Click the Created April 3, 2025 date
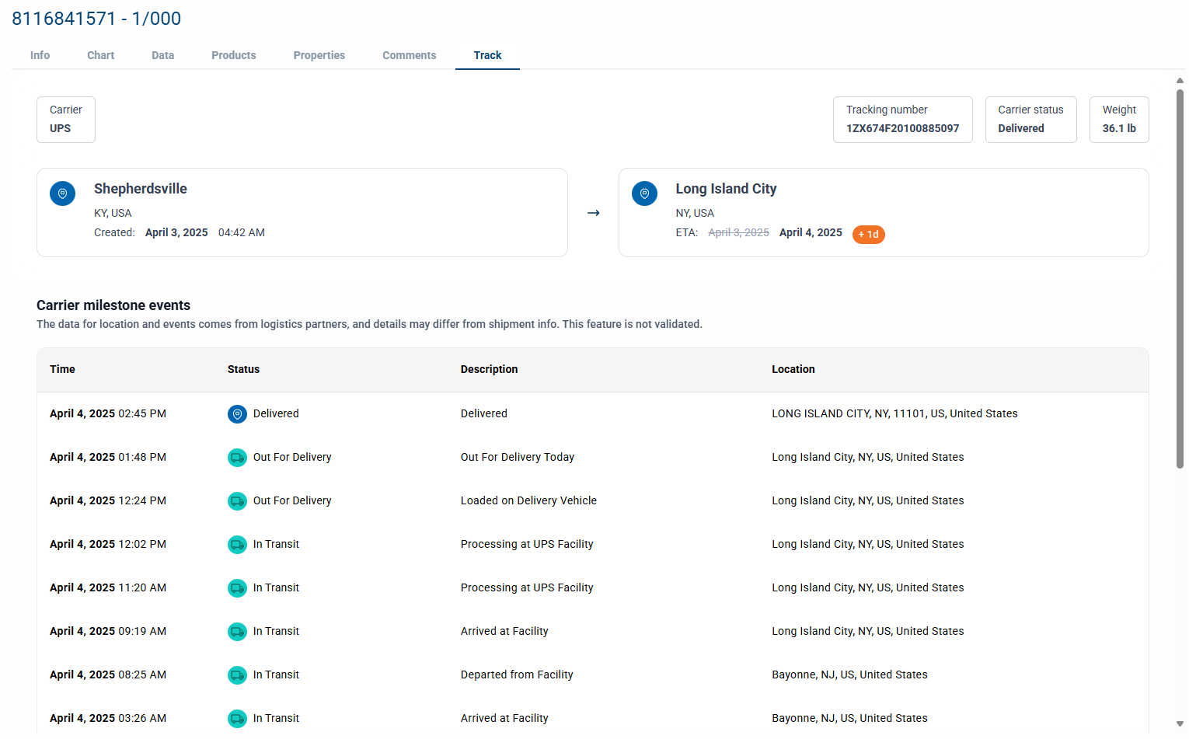The image size is (1189, 739). 176,232
